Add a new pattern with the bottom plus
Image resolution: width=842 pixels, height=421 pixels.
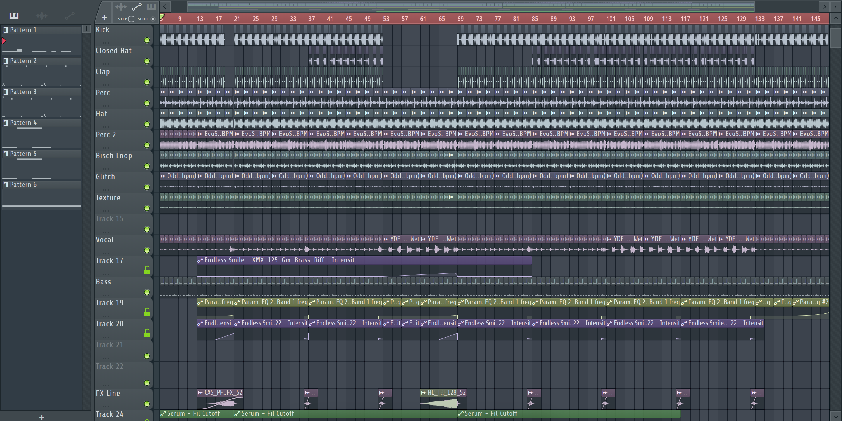pos(42,417)
